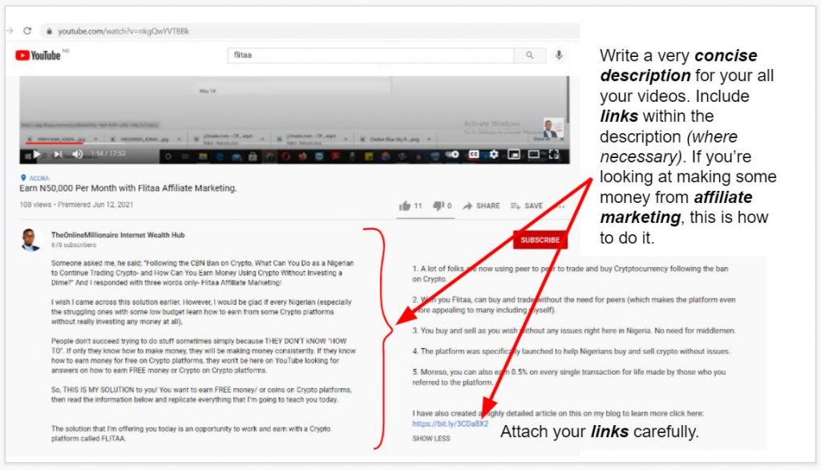Image resolution: width=821 pixels, height=470 pixels.
Task: Open the more actions ellipsis menu
Action: tap(562, 206)
